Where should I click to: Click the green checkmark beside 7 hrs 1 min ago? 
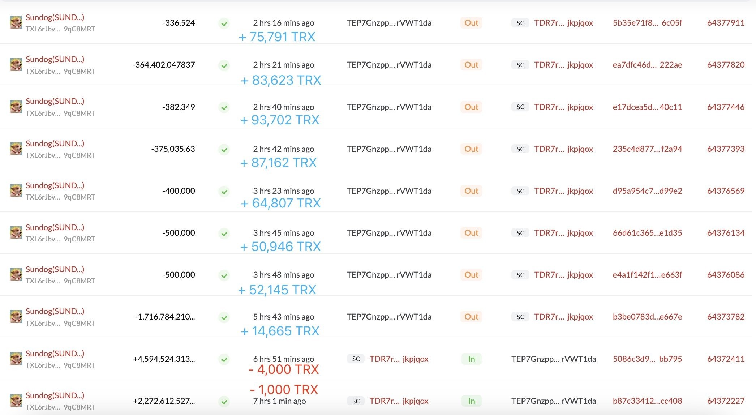[224, 401]
